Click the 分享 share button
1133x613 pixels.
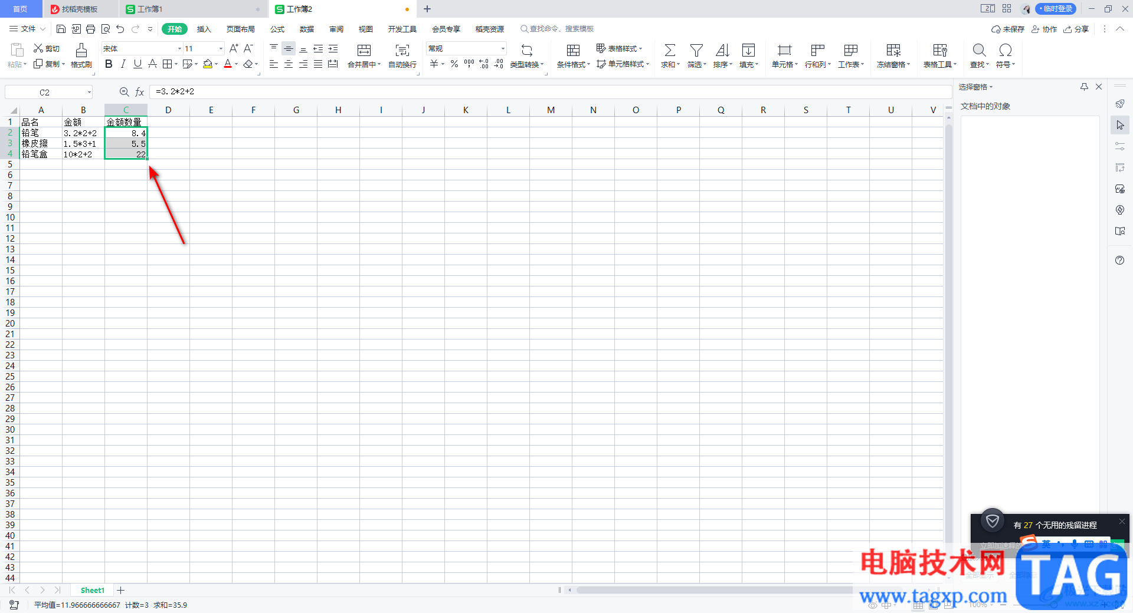coord(1076,29)
